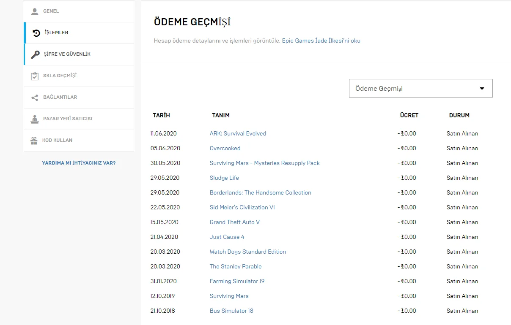The width and height of the screenshot is (511, 325).
Task: Click Satın Alınan status in Overcooked row
Action: 462,148
